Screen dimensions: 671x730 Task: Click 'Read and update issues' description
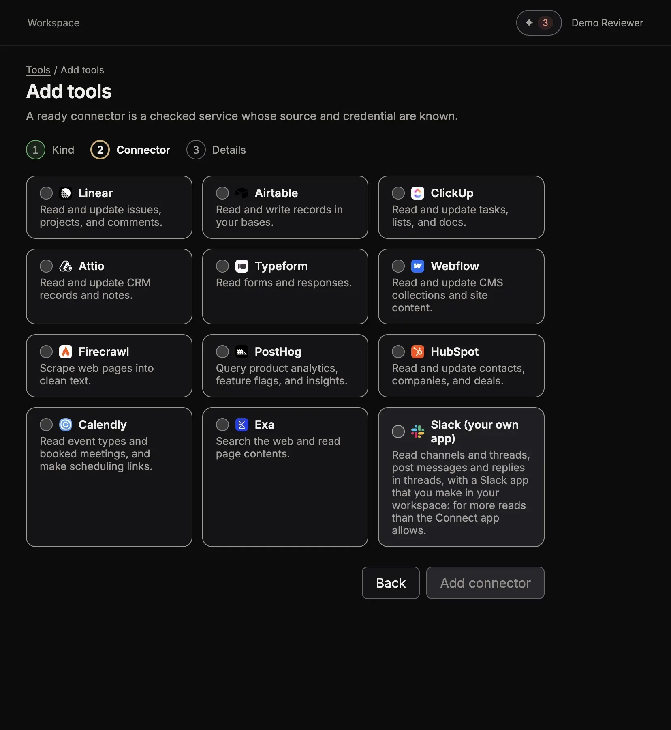click(x=101, y=216)
